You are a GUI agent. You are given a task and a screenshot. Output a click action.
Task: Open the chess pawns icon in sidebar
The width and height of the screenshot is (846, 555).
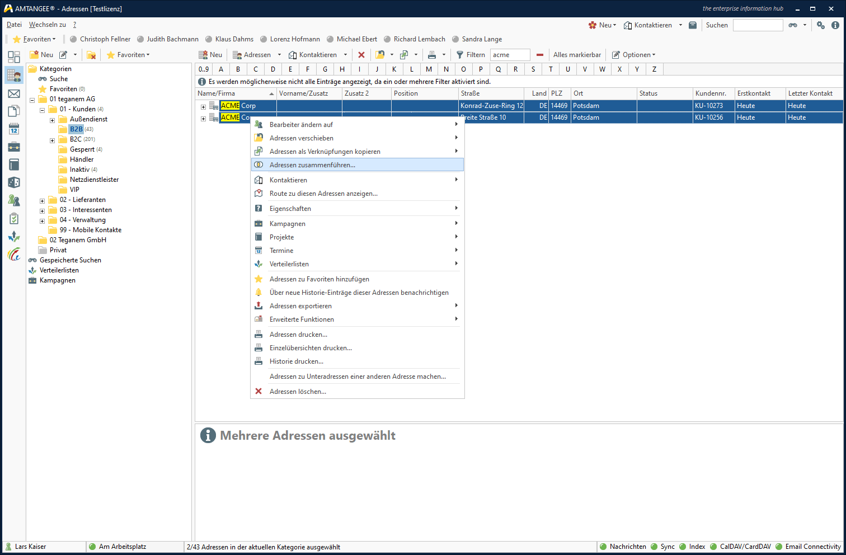click(14, 200)
